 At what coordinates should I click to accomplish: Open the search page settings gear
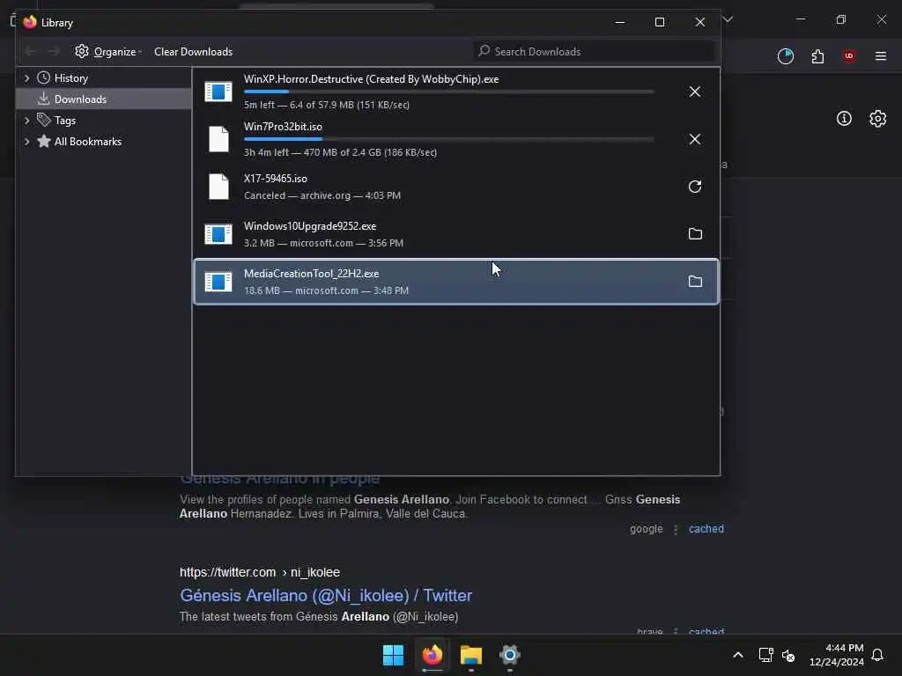point(877,119)
